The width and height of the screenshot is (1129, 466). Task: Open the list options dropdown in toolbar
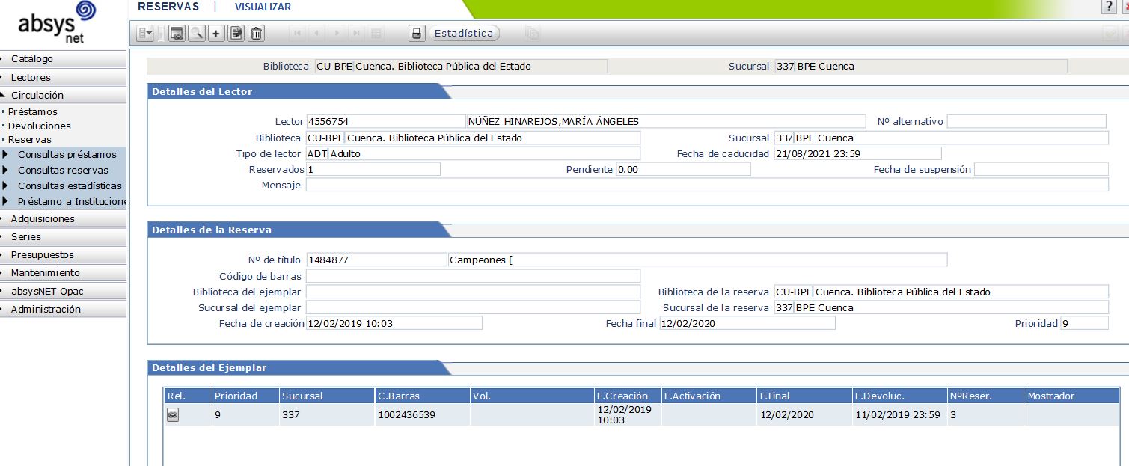(x=145, y=33)
